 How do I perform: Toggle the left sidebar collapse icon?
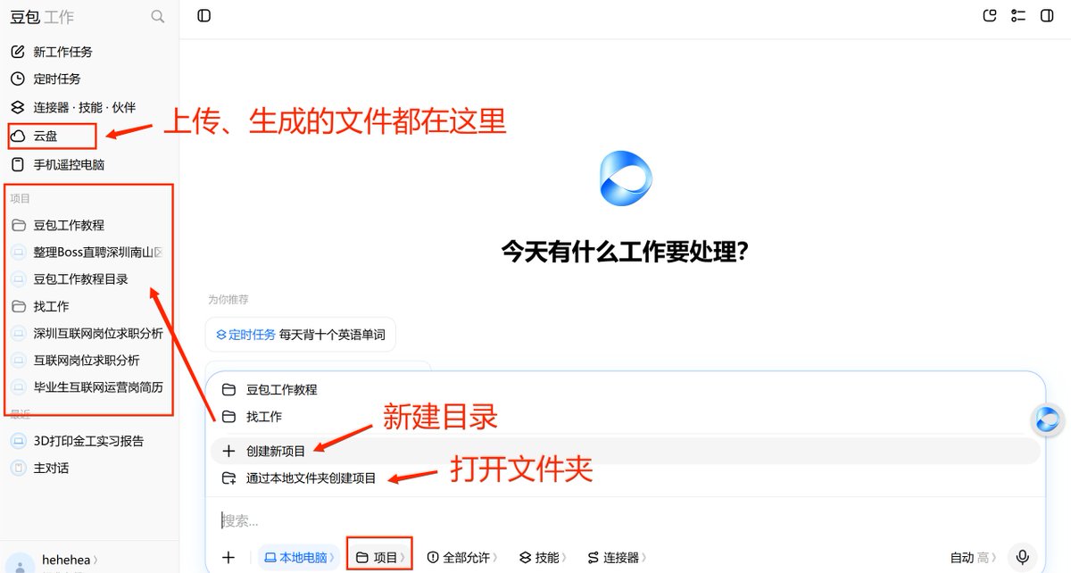(x=204, y=15)
